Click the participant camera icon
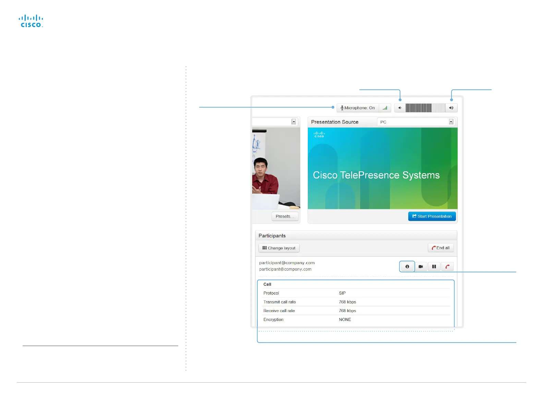 (421, 267)
